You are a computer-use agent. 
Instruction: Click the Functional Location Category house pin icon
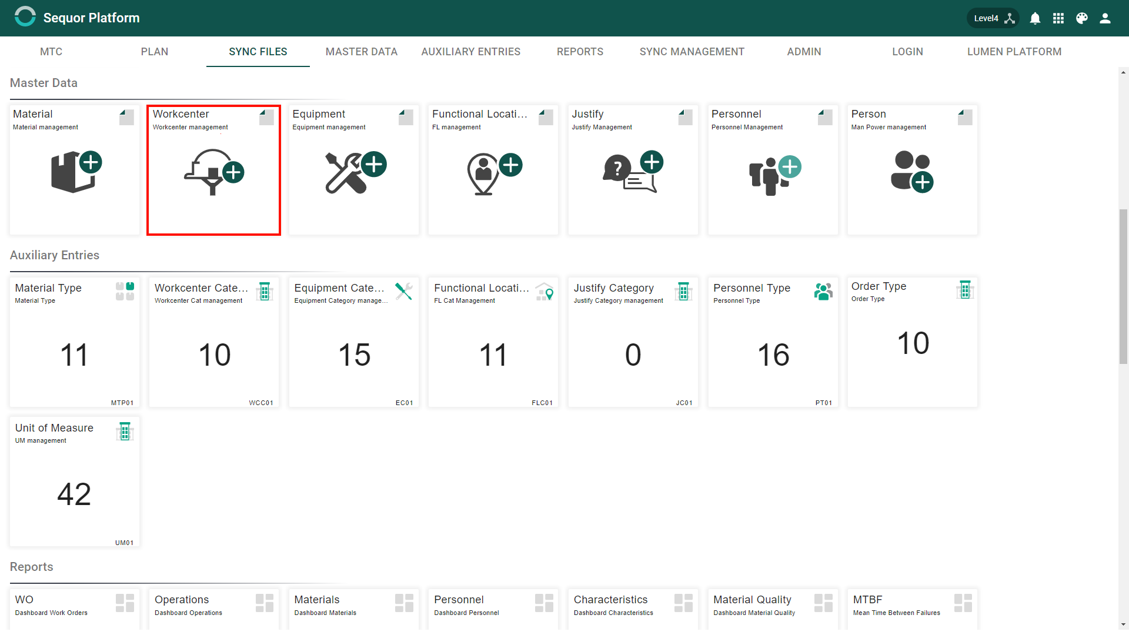tap(545, 291)
